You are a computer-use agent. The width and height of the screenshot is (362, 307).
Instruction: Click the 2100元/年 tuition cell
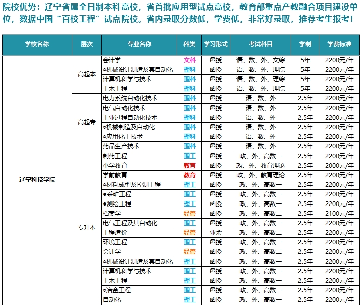point(339,214)
